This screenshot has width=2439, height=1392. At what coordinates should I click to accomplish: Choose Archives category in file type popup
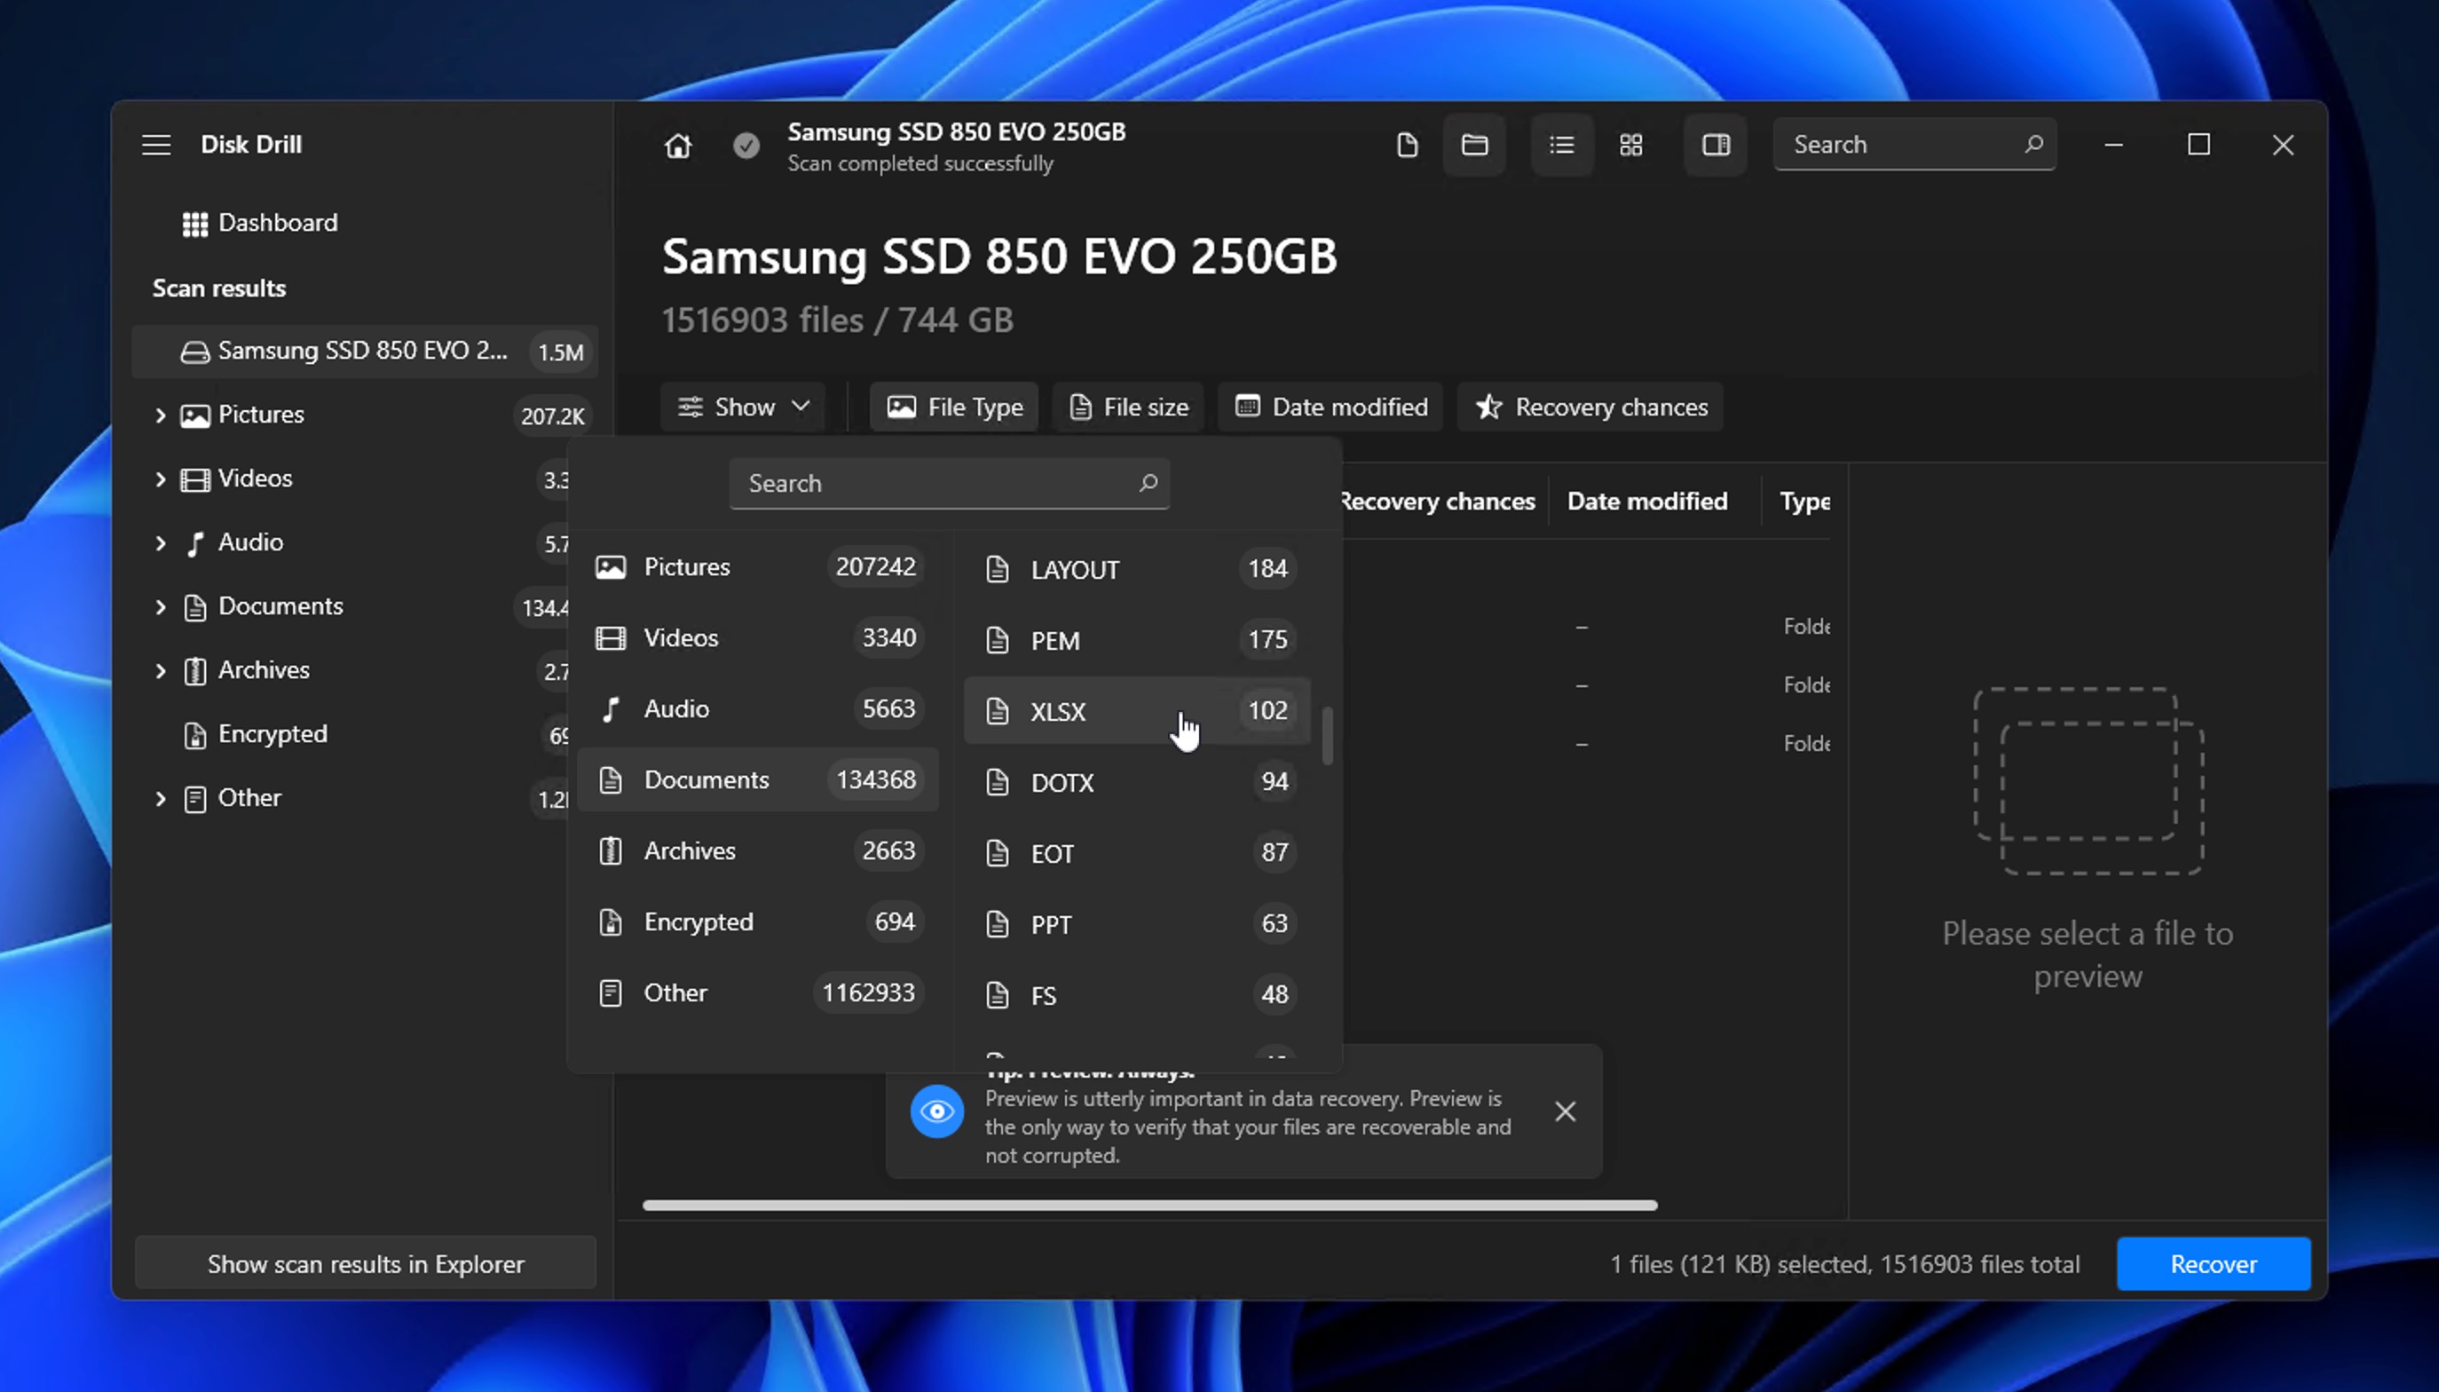click(x=758, y=850)
